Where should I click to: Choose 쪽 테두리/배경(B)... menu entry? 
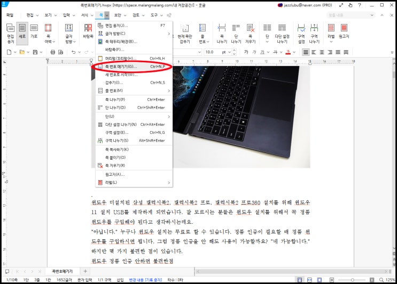point(134,42)
